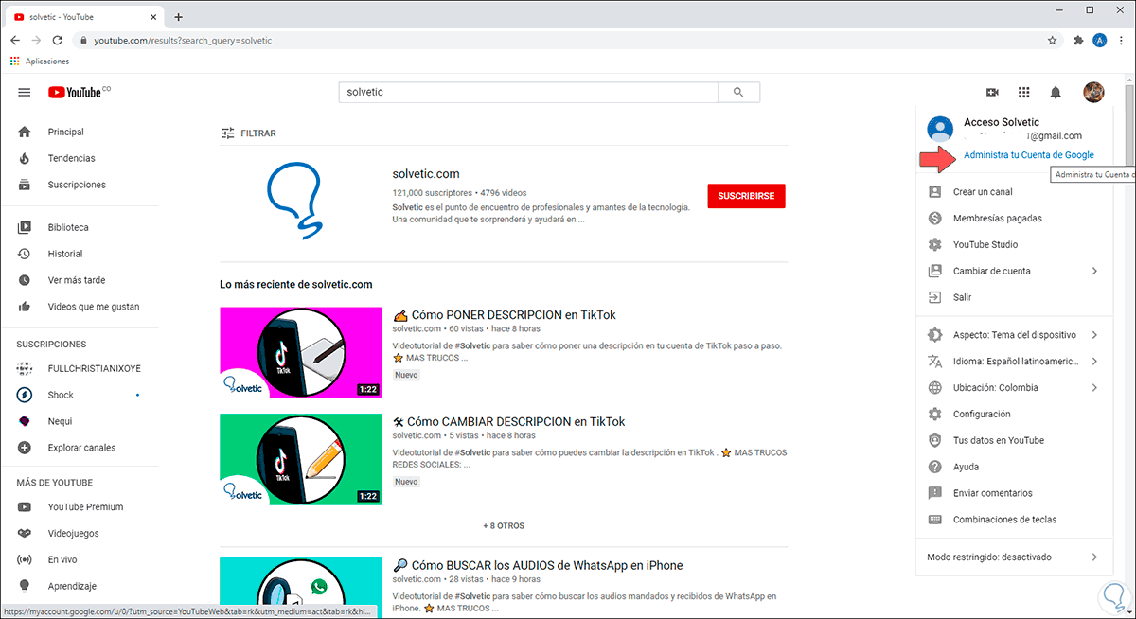
Task: Expand Modo restringido: desactivado
Action: (1015, 557)
